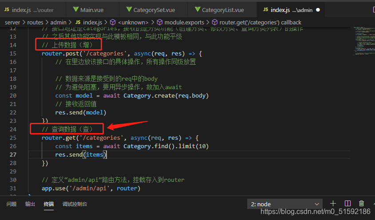Click 'server' breadcrumb segment
375x220 pixels.
click(x=12, y=23)
